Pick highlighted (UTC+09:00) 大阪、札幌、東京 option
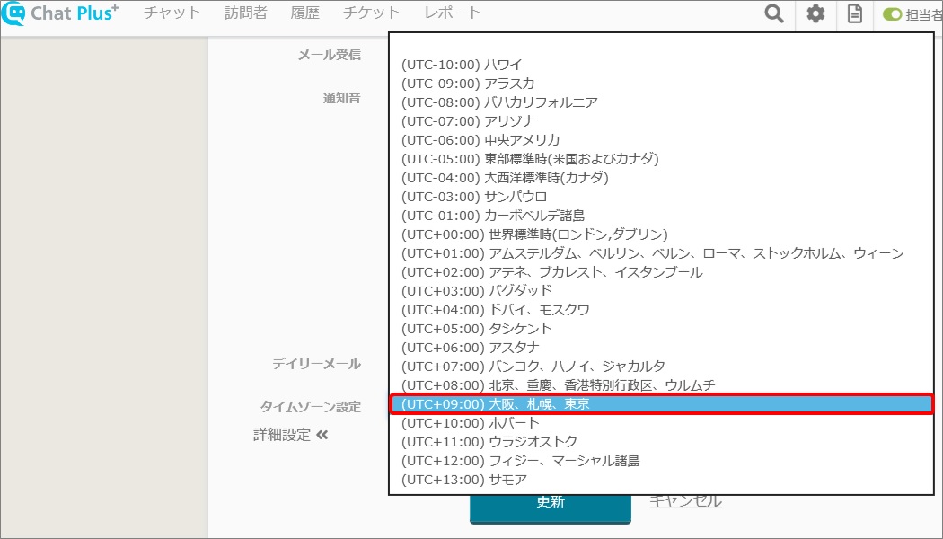This screenshot has height=539, width=943. click(x=661, y=404)
